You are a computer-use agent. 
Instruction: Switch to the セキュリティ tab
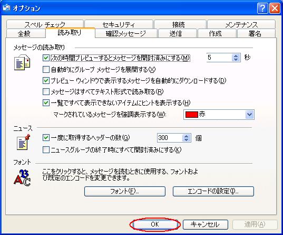119,24
